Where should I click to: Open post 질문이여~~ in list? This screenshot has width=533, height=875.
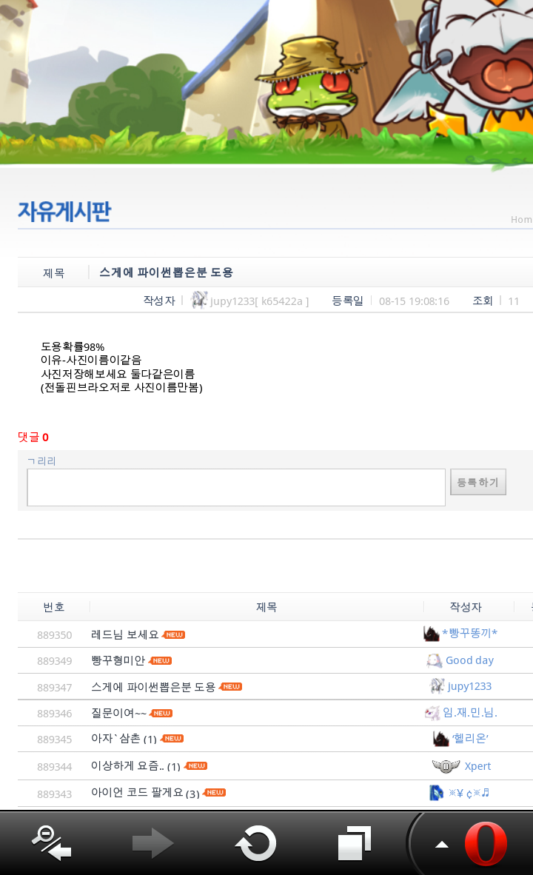[118, 713]
